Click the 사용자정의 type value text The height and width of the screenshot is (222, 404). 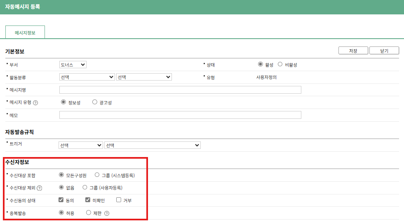pyautogui.click(x=266, y=77)
